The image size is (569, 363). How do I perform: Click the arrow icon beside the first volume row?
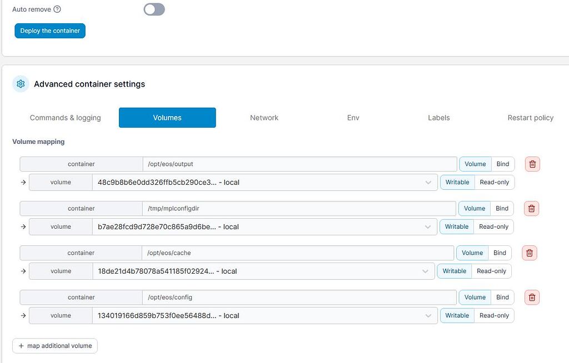tap(23, 181)
